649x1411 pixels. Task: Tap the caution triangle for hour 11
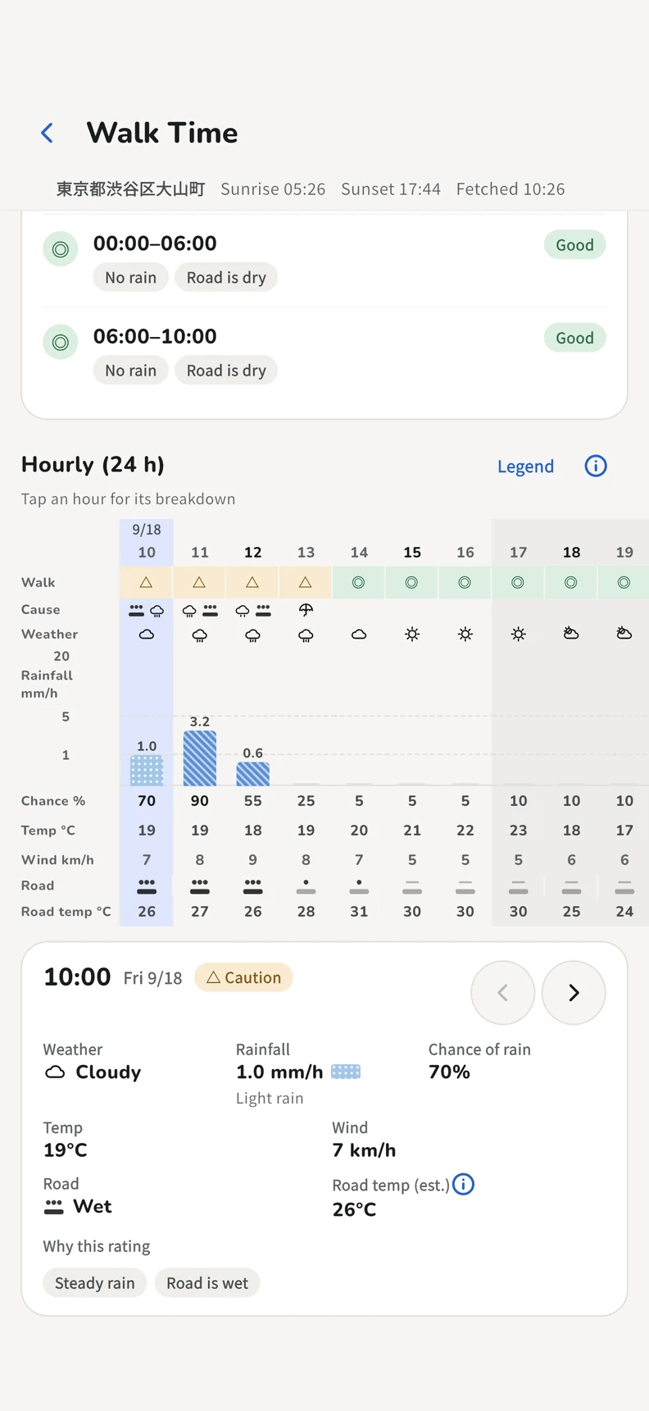point(199,582)
